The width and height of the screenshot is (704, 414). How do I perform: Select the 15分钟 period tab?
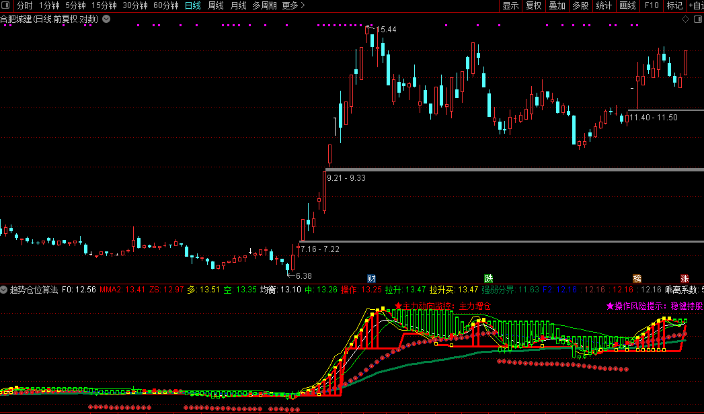tap(104, 5)
